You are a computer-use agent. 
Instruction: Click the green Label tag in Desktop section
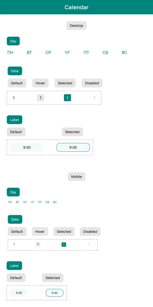pyautogui.click(x=15, y=120)
